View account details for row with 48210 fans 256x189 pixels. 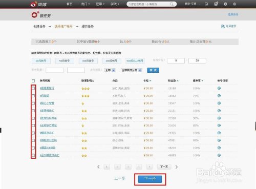(219, 148)
